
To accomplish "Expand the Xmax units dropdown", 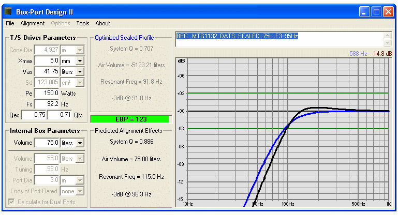I will 80,61.
